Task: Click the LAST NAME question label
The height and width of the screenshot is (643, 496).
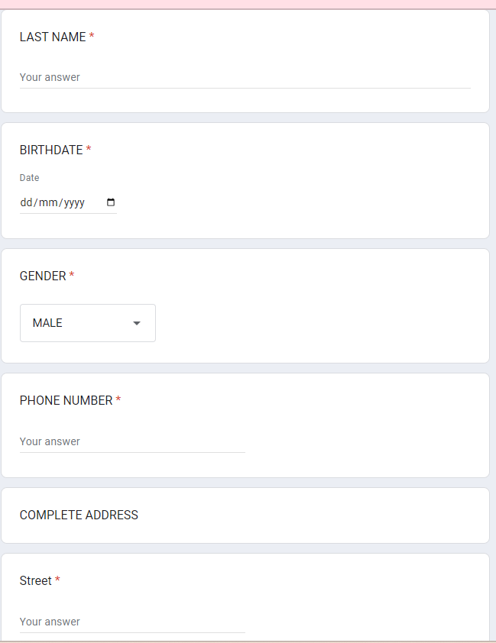Action: tap(53, 37)
